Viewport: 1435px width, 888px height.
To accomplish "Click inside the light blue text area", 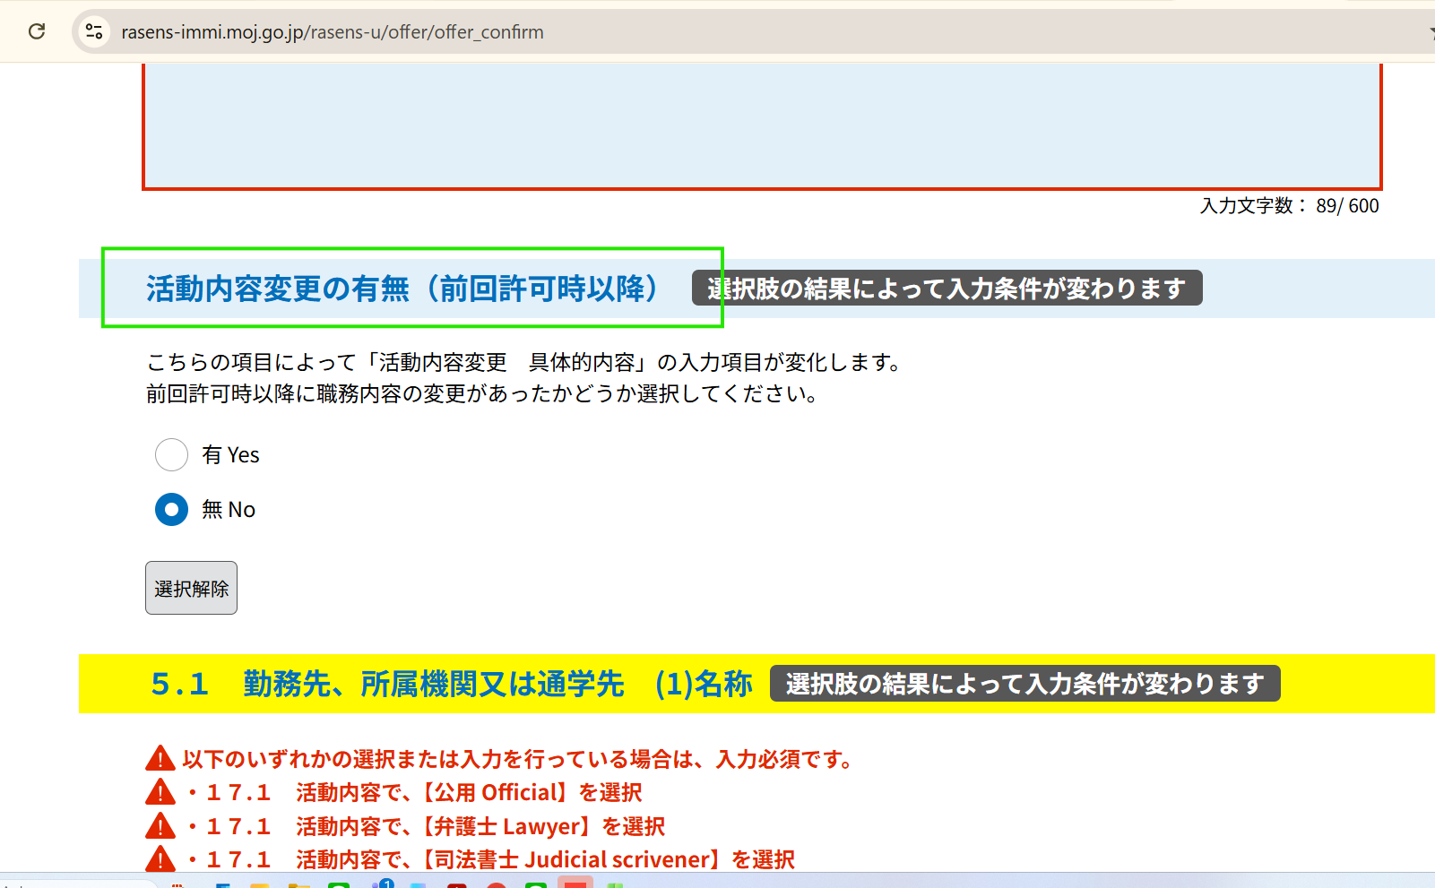I will 762,125.
